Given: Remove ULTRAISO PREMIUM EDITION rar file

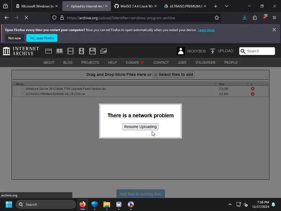Looking at the screenshot, I should [253, 94].
